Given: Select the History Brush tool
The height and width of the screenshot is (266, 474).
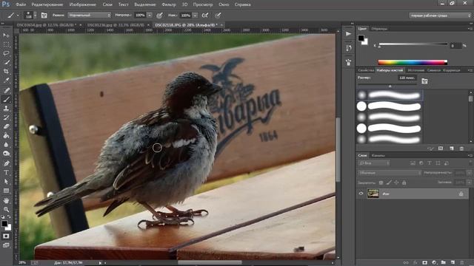Looking at the screenshot, I should (6, 117).
